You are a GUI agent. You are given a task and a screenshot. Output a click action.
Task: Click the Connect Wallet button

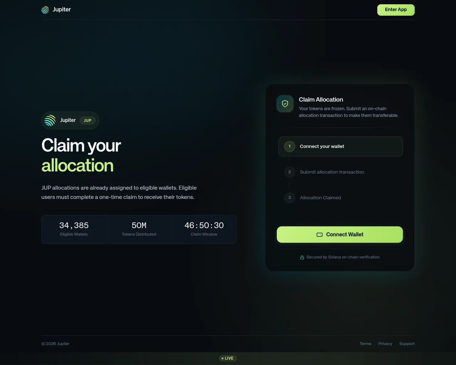point(340,235)
